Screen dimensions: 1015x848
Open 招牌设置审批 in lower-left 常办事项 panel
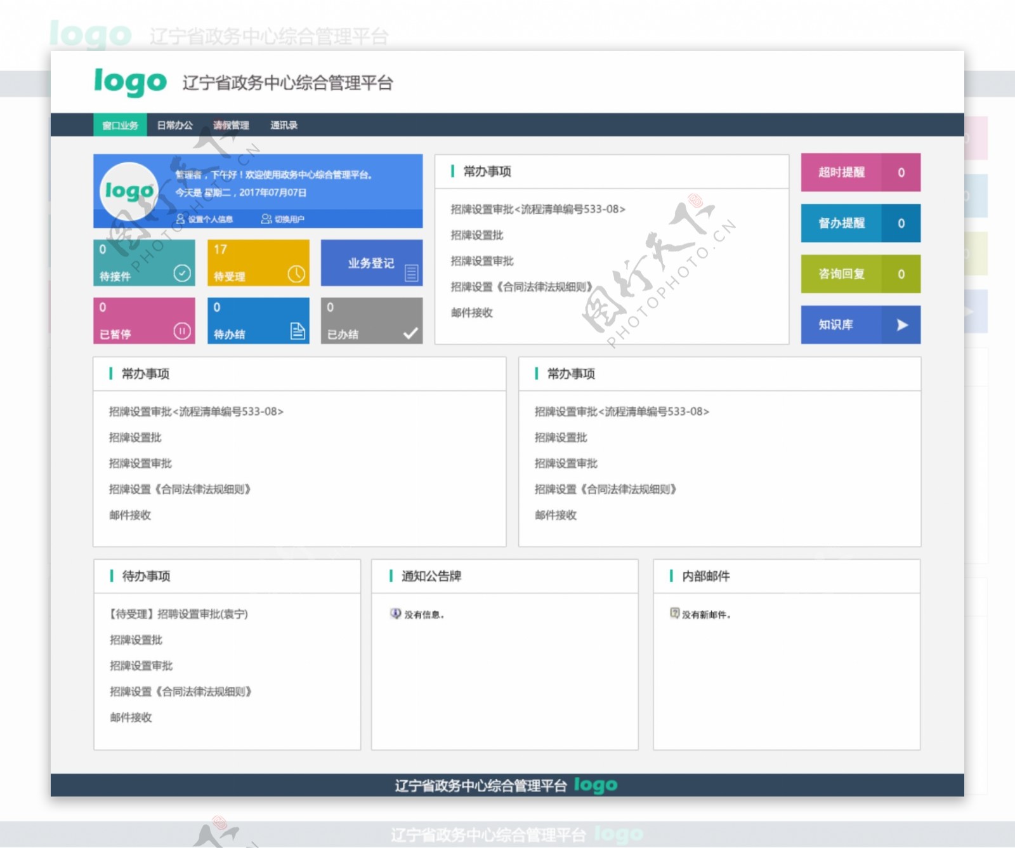tap(140, 463)
